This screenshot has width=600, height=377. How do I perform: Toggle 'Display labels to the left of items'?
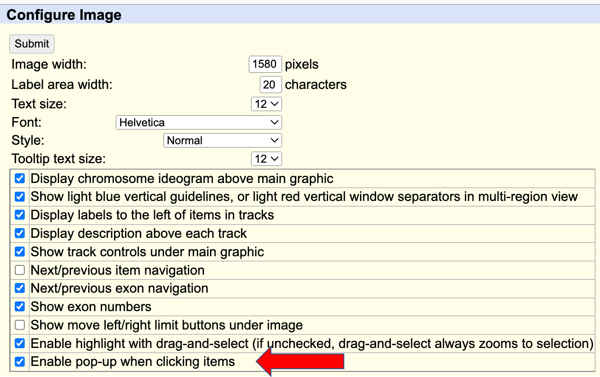coord(19,215)
